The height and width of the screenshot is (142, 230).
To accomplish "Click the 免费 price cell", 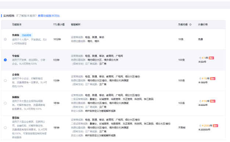I will point(201,39).
